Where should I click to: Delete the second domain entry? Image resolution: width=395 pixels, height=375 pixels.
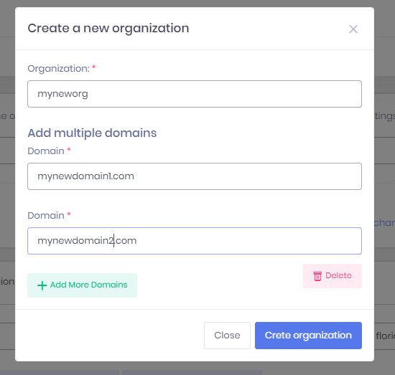click(333, 276)
